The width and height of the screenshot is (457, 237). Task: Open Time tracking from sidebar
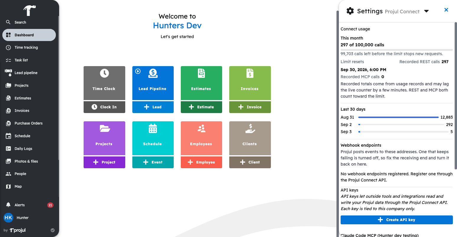coord(29,48)
